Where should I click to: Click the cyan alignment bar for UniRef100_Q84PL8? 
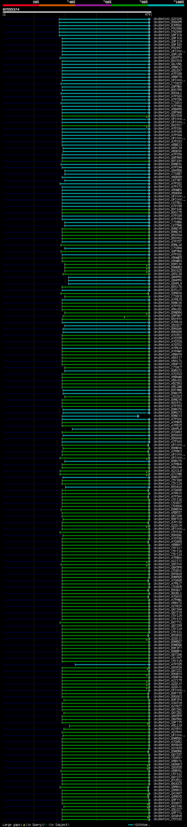(111, 429)
